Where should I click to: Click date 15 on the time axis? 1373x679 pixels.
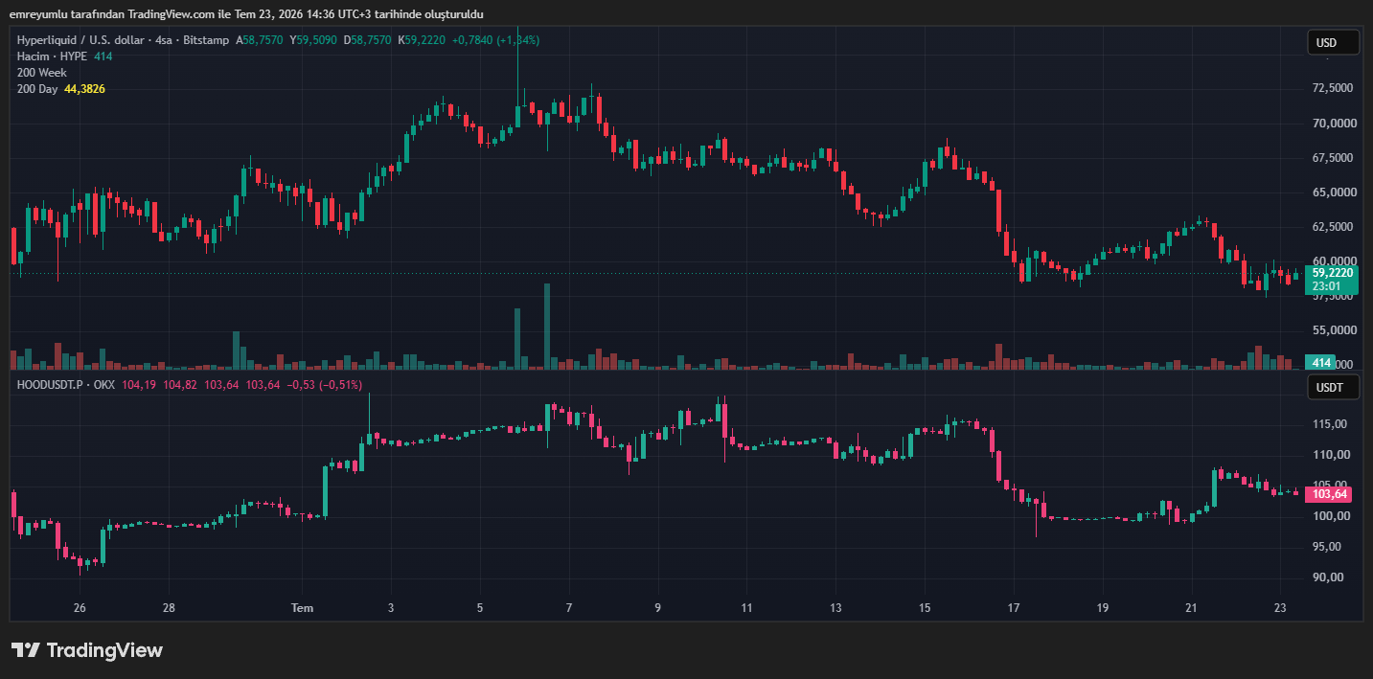click(925, 608)
